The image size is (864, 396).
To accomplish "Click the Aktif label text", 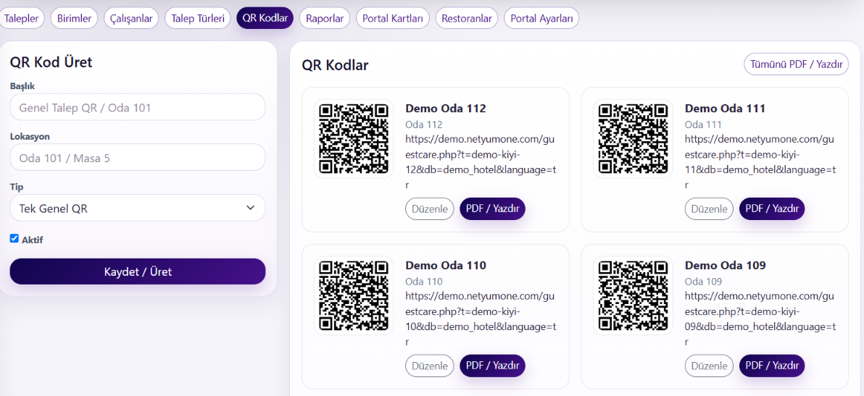I will click(x=33, y=240).
